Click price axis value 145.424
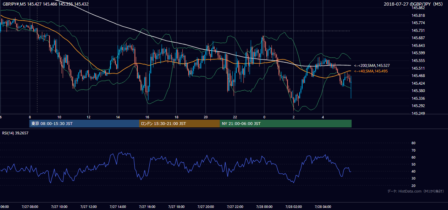Image resolution: width=448 pixels, height=210 pixels. click(418, 83)
